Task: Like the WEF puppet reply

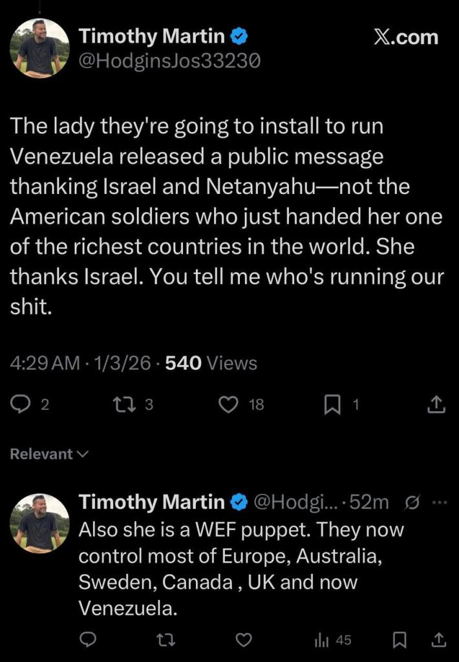Action: pos(243,639)
